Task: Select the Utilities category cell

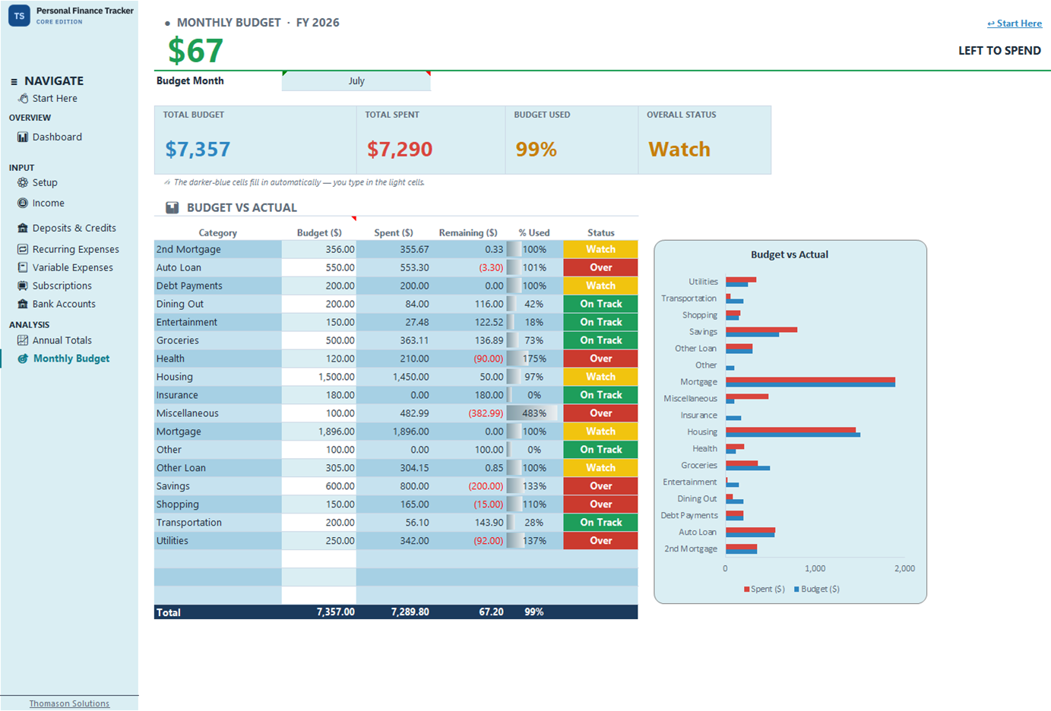Action: pyautogui.click(x=217, y=541)
